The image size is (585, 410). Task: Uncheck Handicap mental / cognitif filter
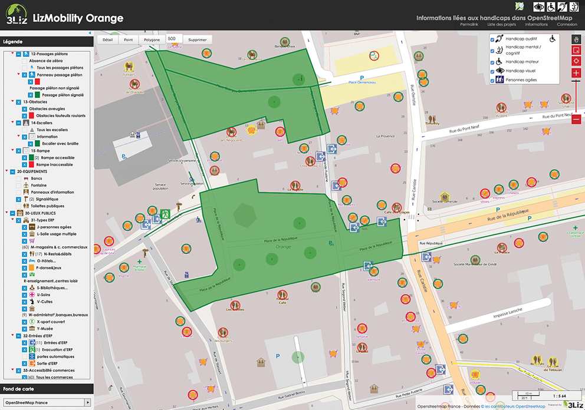(x=492, y=51)
